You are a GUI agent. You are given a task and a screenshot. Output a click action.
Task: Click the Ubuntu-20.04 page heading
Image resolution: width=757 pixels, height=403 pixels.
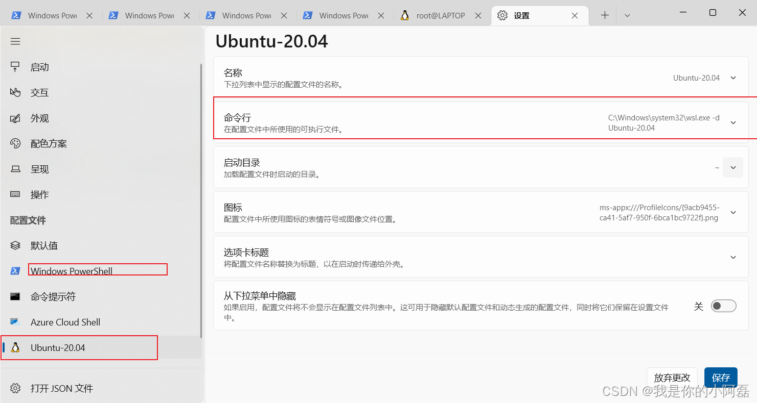point(271,41)
